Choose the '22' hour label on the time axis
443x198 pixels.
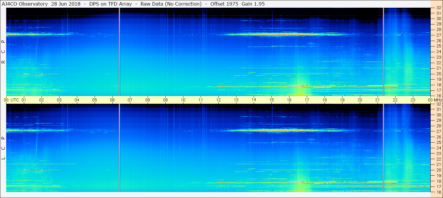(x=395, y=100)
